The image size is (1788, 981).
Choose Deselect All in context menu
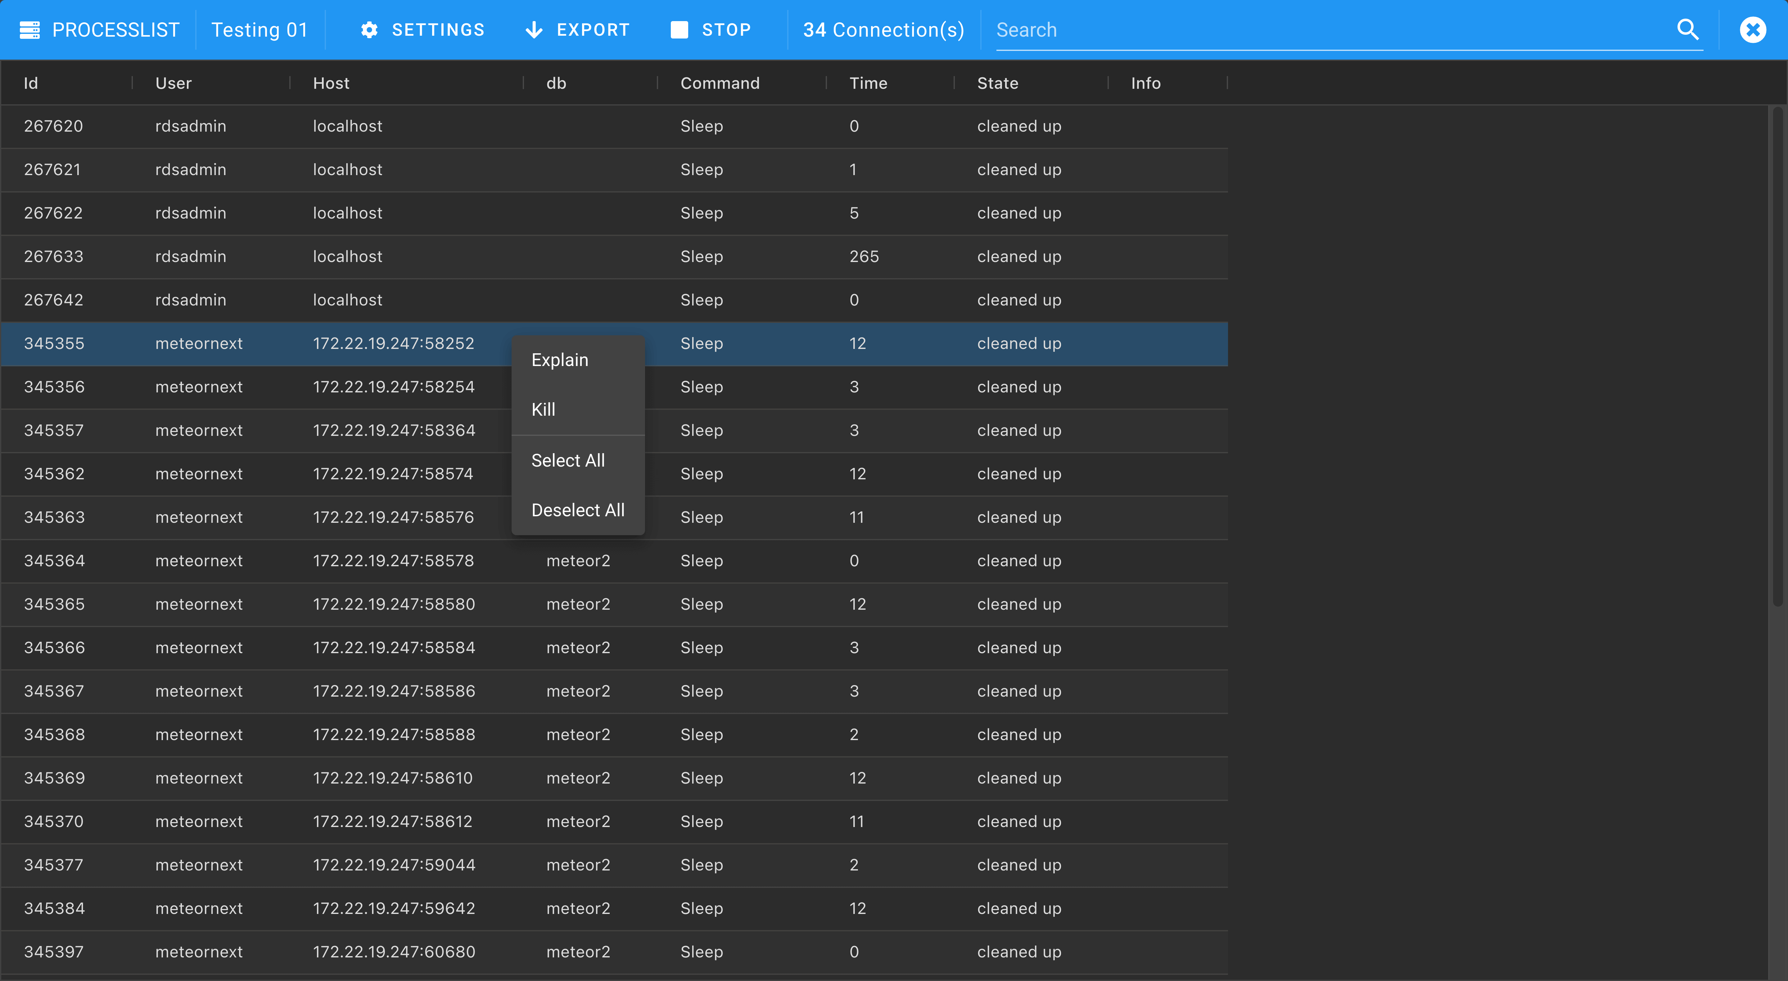pos(578,510)
